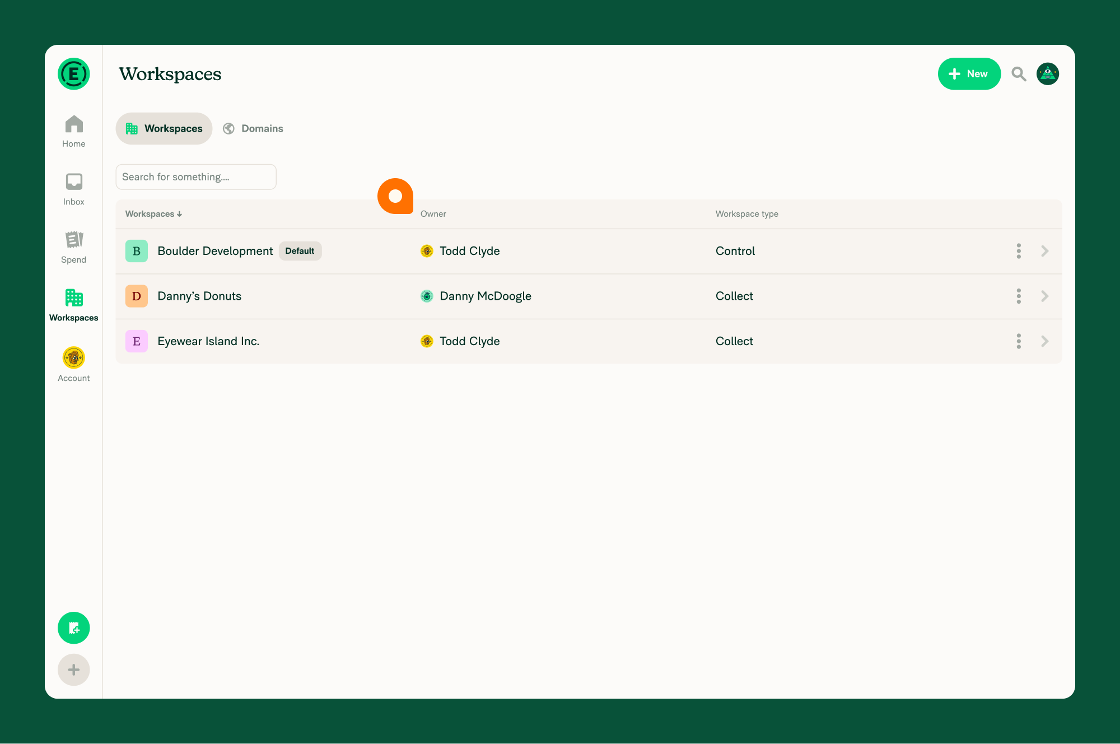Sort by the Workspaces column header
Screen dimensions: 1120x744
pos(153,214)
